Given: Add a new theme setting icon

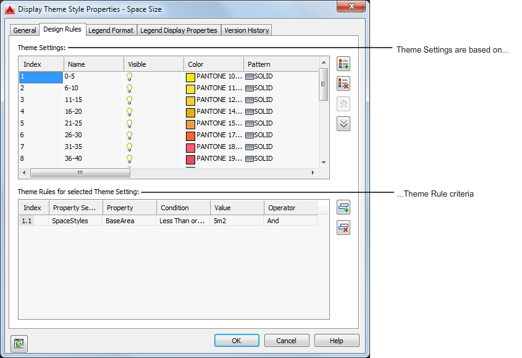Looking at the screenshot, I should [343, 64].
